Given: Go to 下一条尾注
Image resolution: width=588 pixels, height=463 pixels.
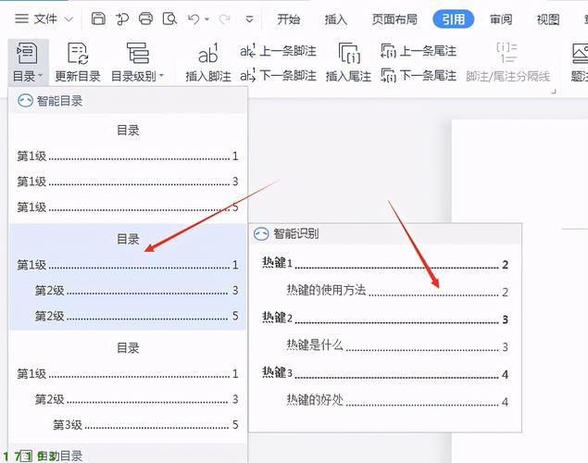Looking at the screenshot, I should tap(419, 76).
